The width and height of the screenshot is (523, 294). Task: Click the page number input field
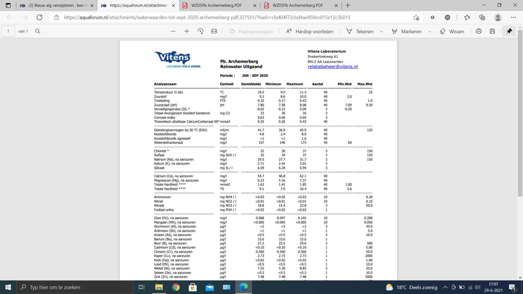[x=7, y=31]
